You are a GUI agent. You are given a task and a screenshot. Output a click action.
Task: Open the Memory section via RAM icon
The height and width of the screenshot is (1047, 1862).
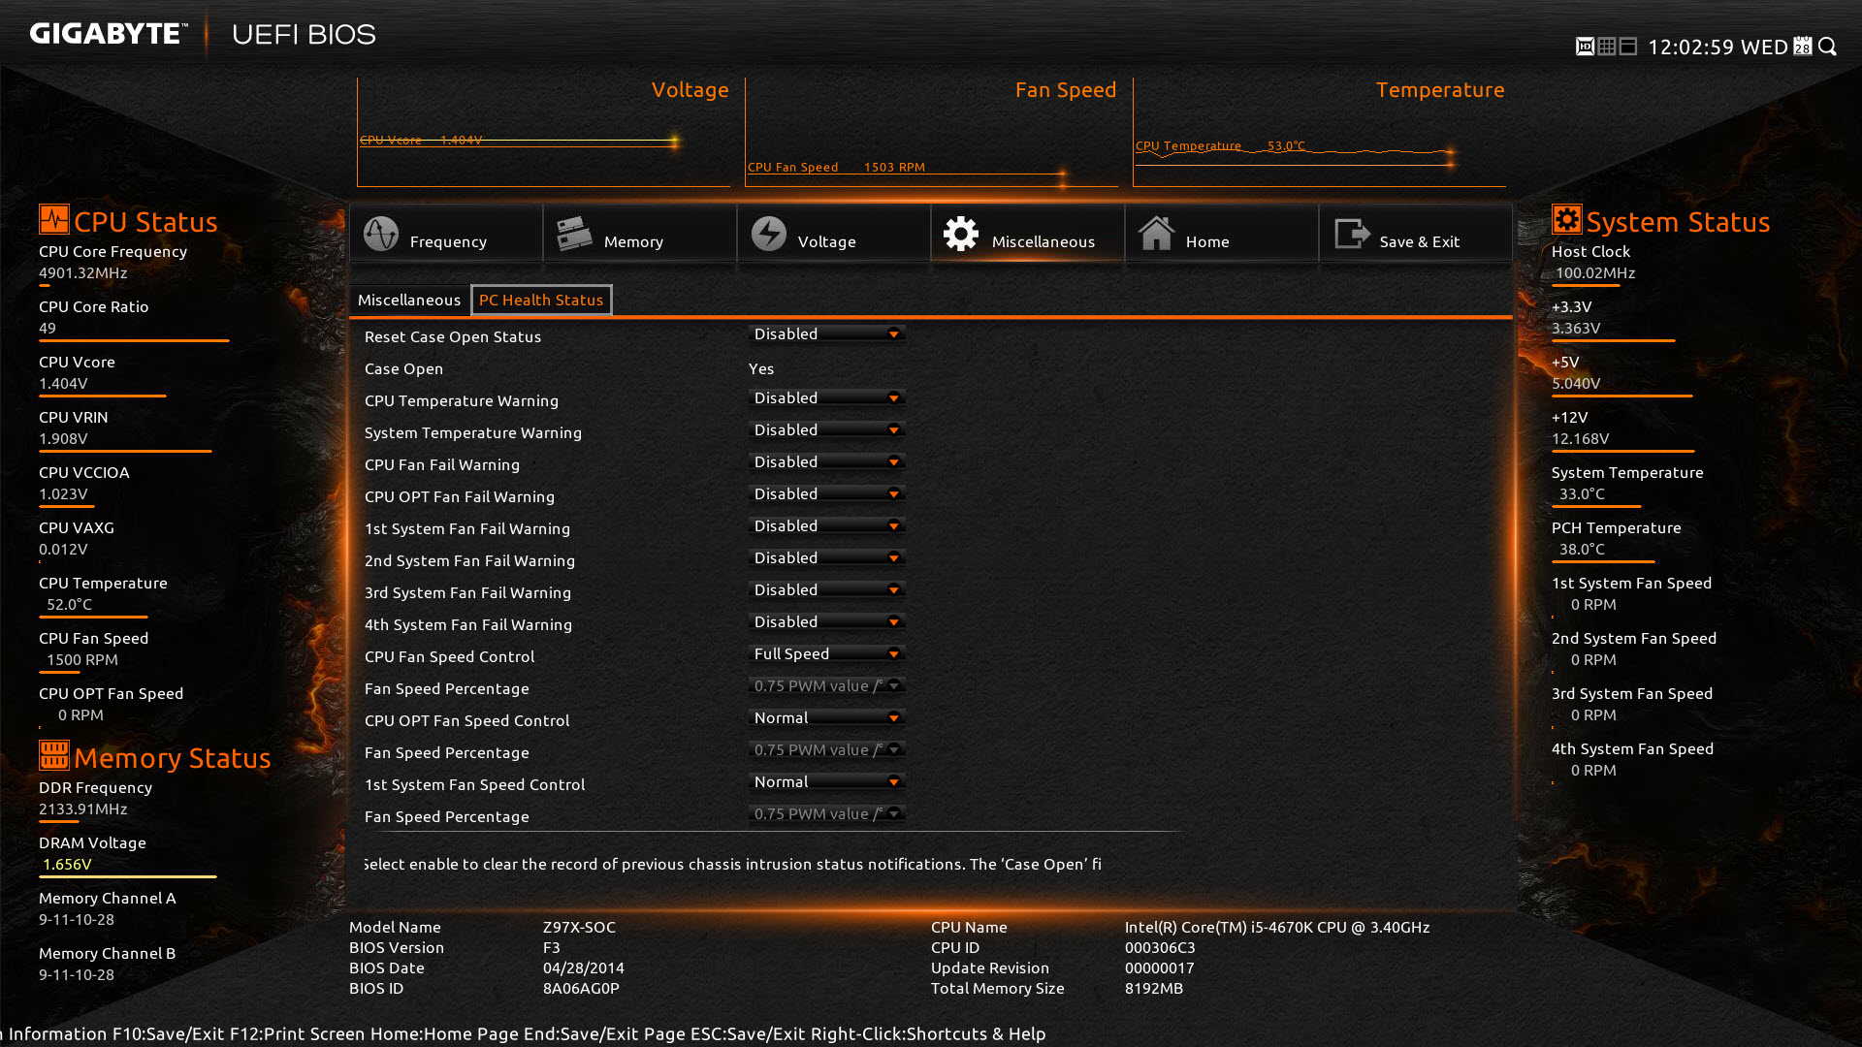[574, 234]
